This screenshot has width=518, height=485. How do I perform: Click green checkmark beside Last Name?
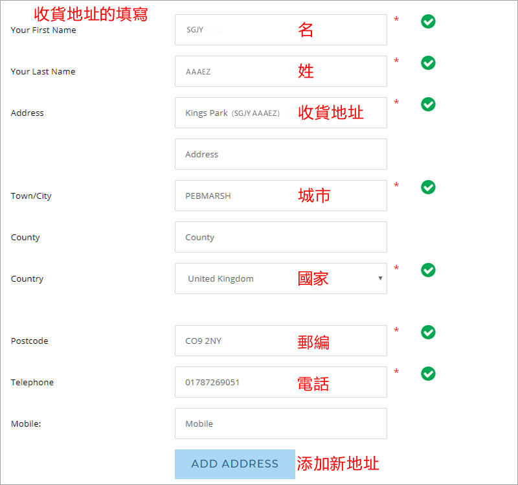(x=428, y=63)
